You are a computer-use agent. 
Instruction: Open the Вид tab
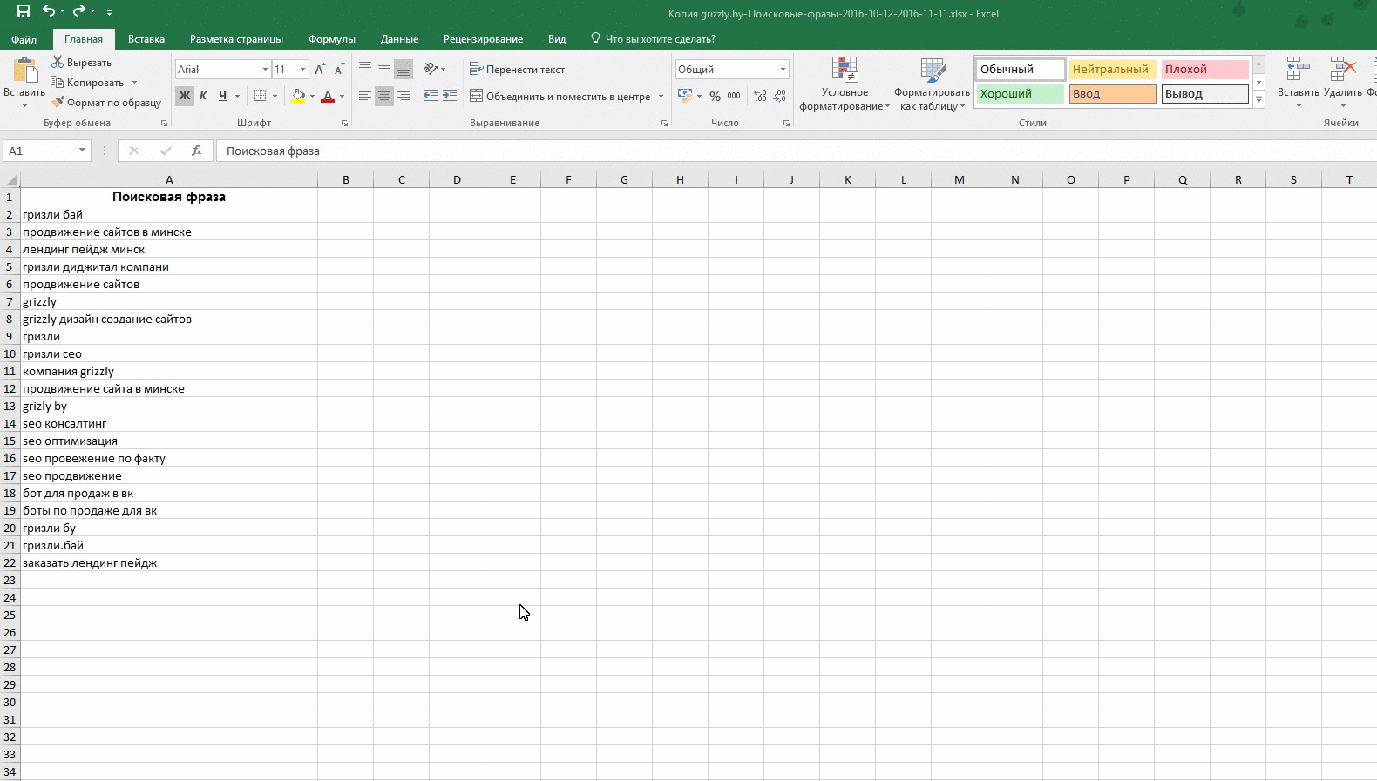[557, 39]
